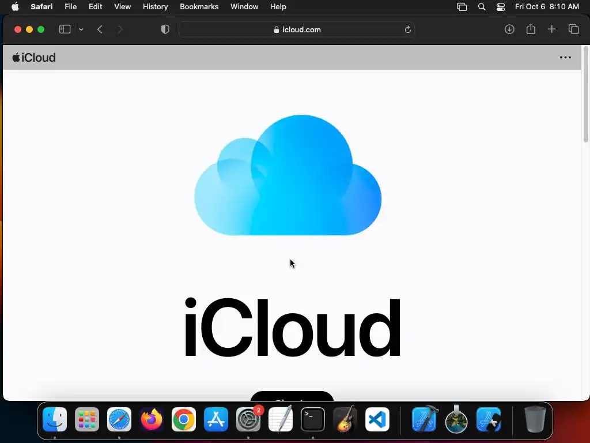
Task: Toggle the Safari sidebar
Action: [x=65, y=29]
